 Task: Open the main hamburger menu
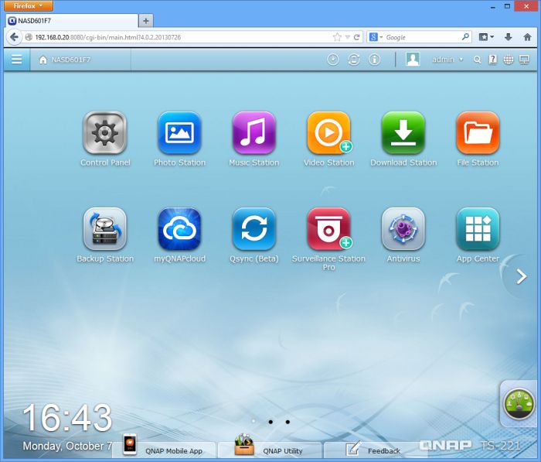tap(16, 60)
